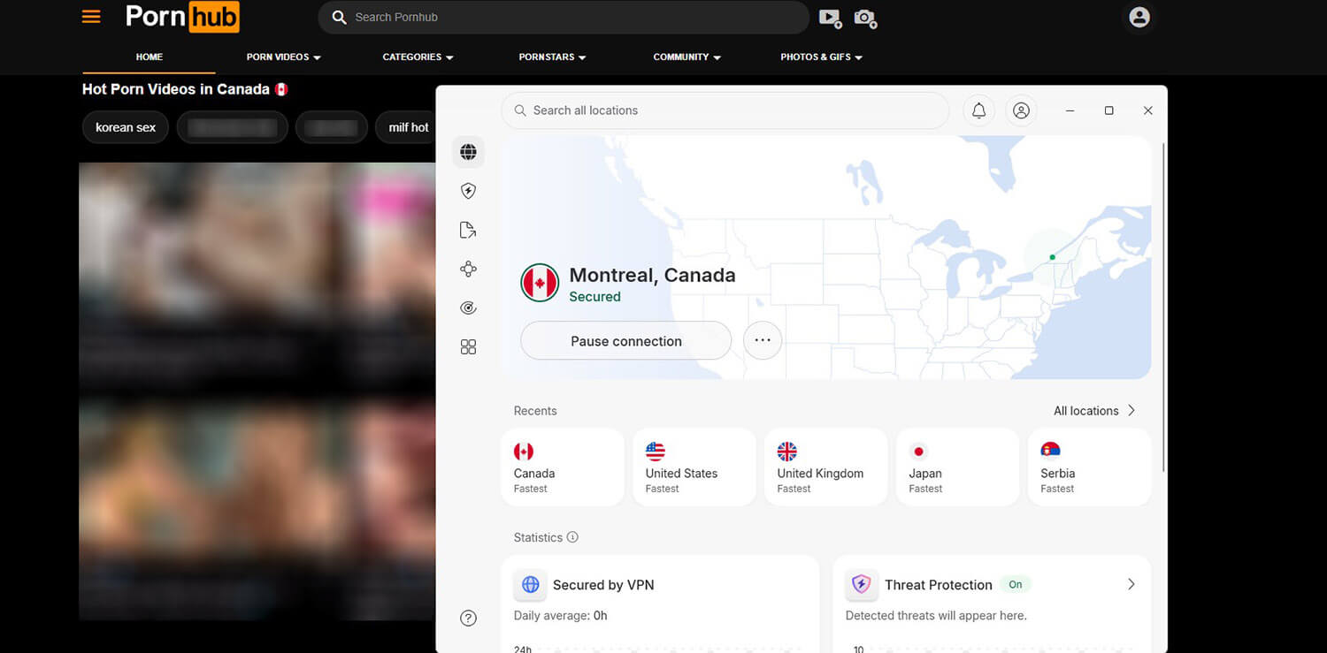1327x653 pixels.
Task: Expand the PORNSTARS dropdown menu
Action: [x=552, y=57]
